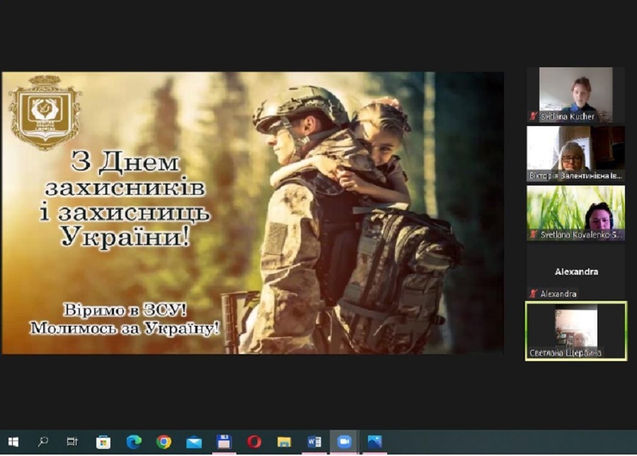Open Task View from the taskbar
This screenshot has width=637, height=456.
coord(72,442)
